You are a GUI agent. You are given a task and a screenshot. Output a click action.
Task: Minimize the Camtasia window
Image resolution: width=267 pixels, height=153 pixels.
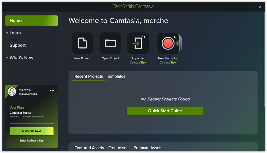coord(250,7)
